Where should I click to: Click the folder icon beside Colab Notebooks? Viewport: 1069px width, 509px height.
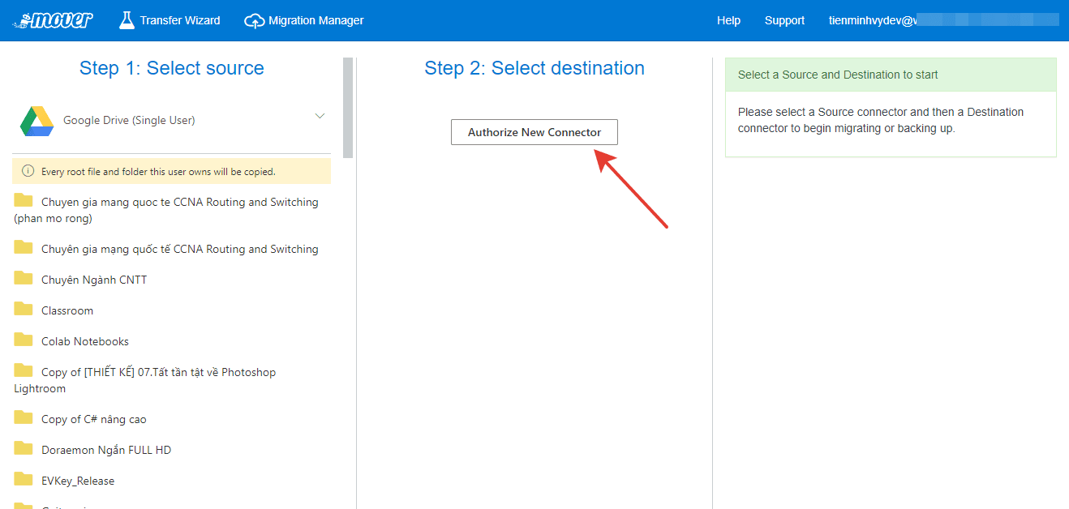[24, 340]
